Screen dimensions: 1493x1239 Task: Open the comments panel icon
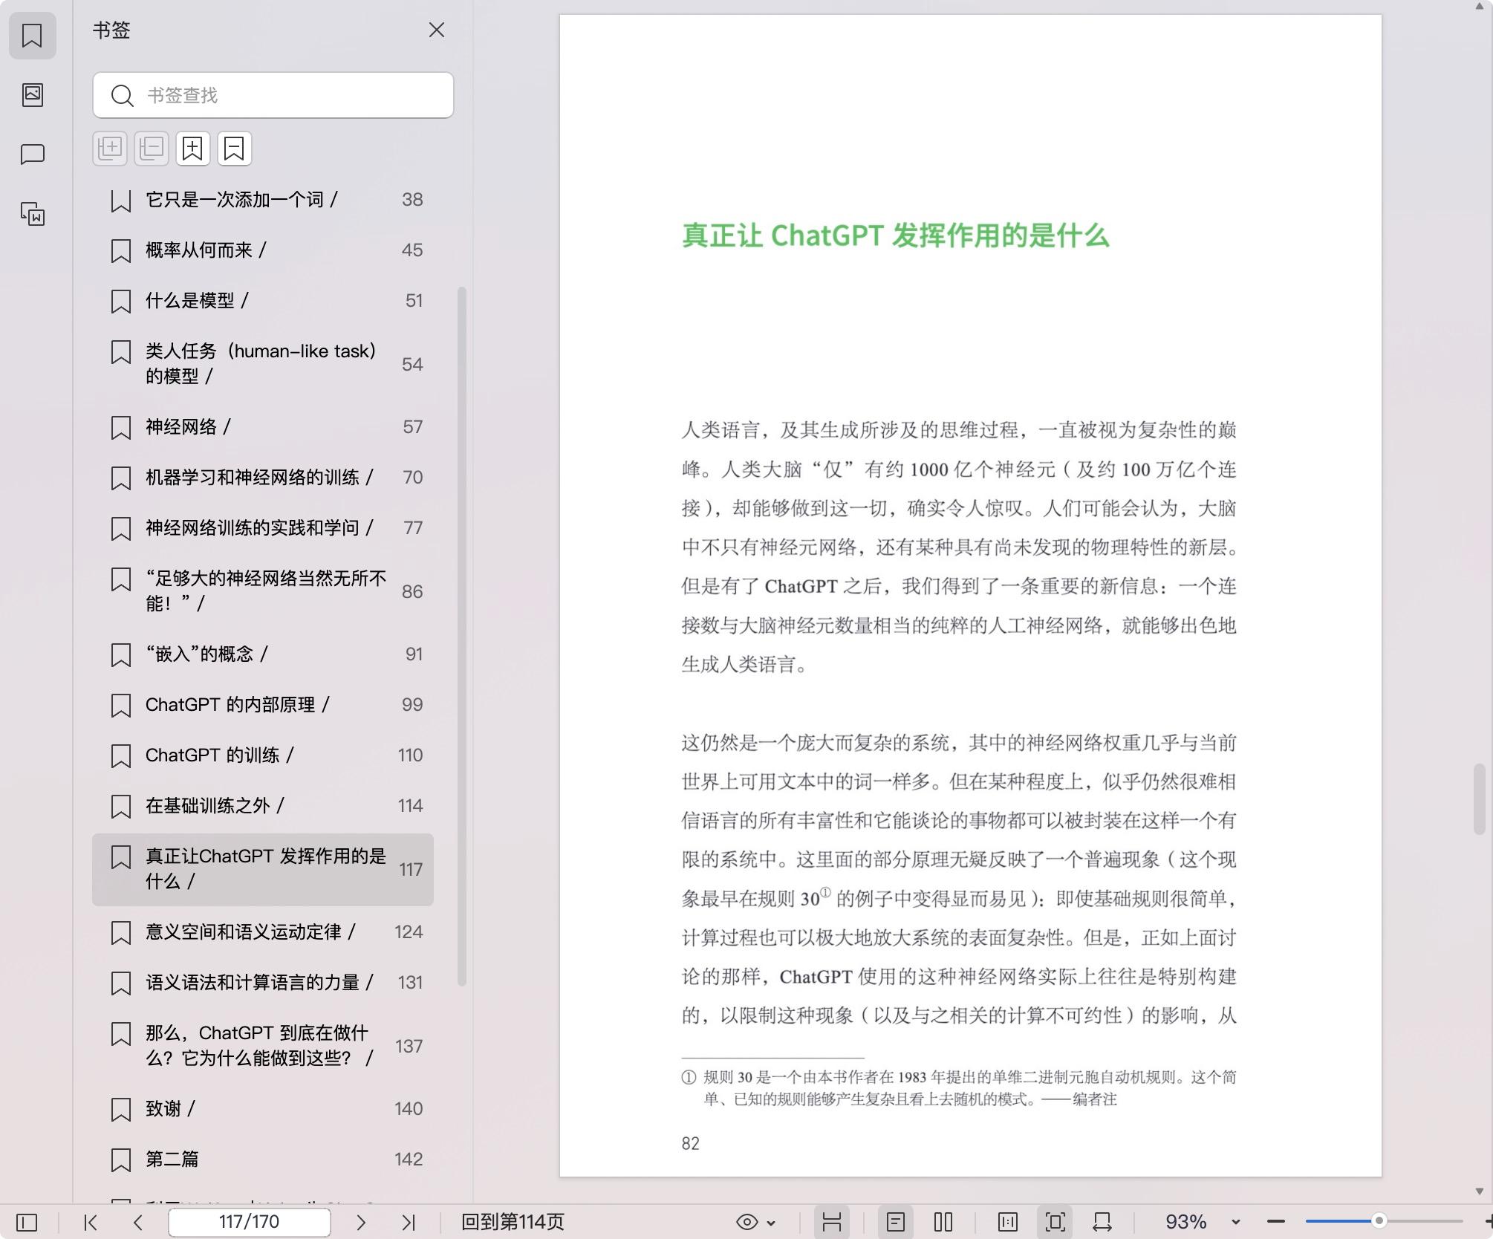pyautogui.click(x=32, y=155)
